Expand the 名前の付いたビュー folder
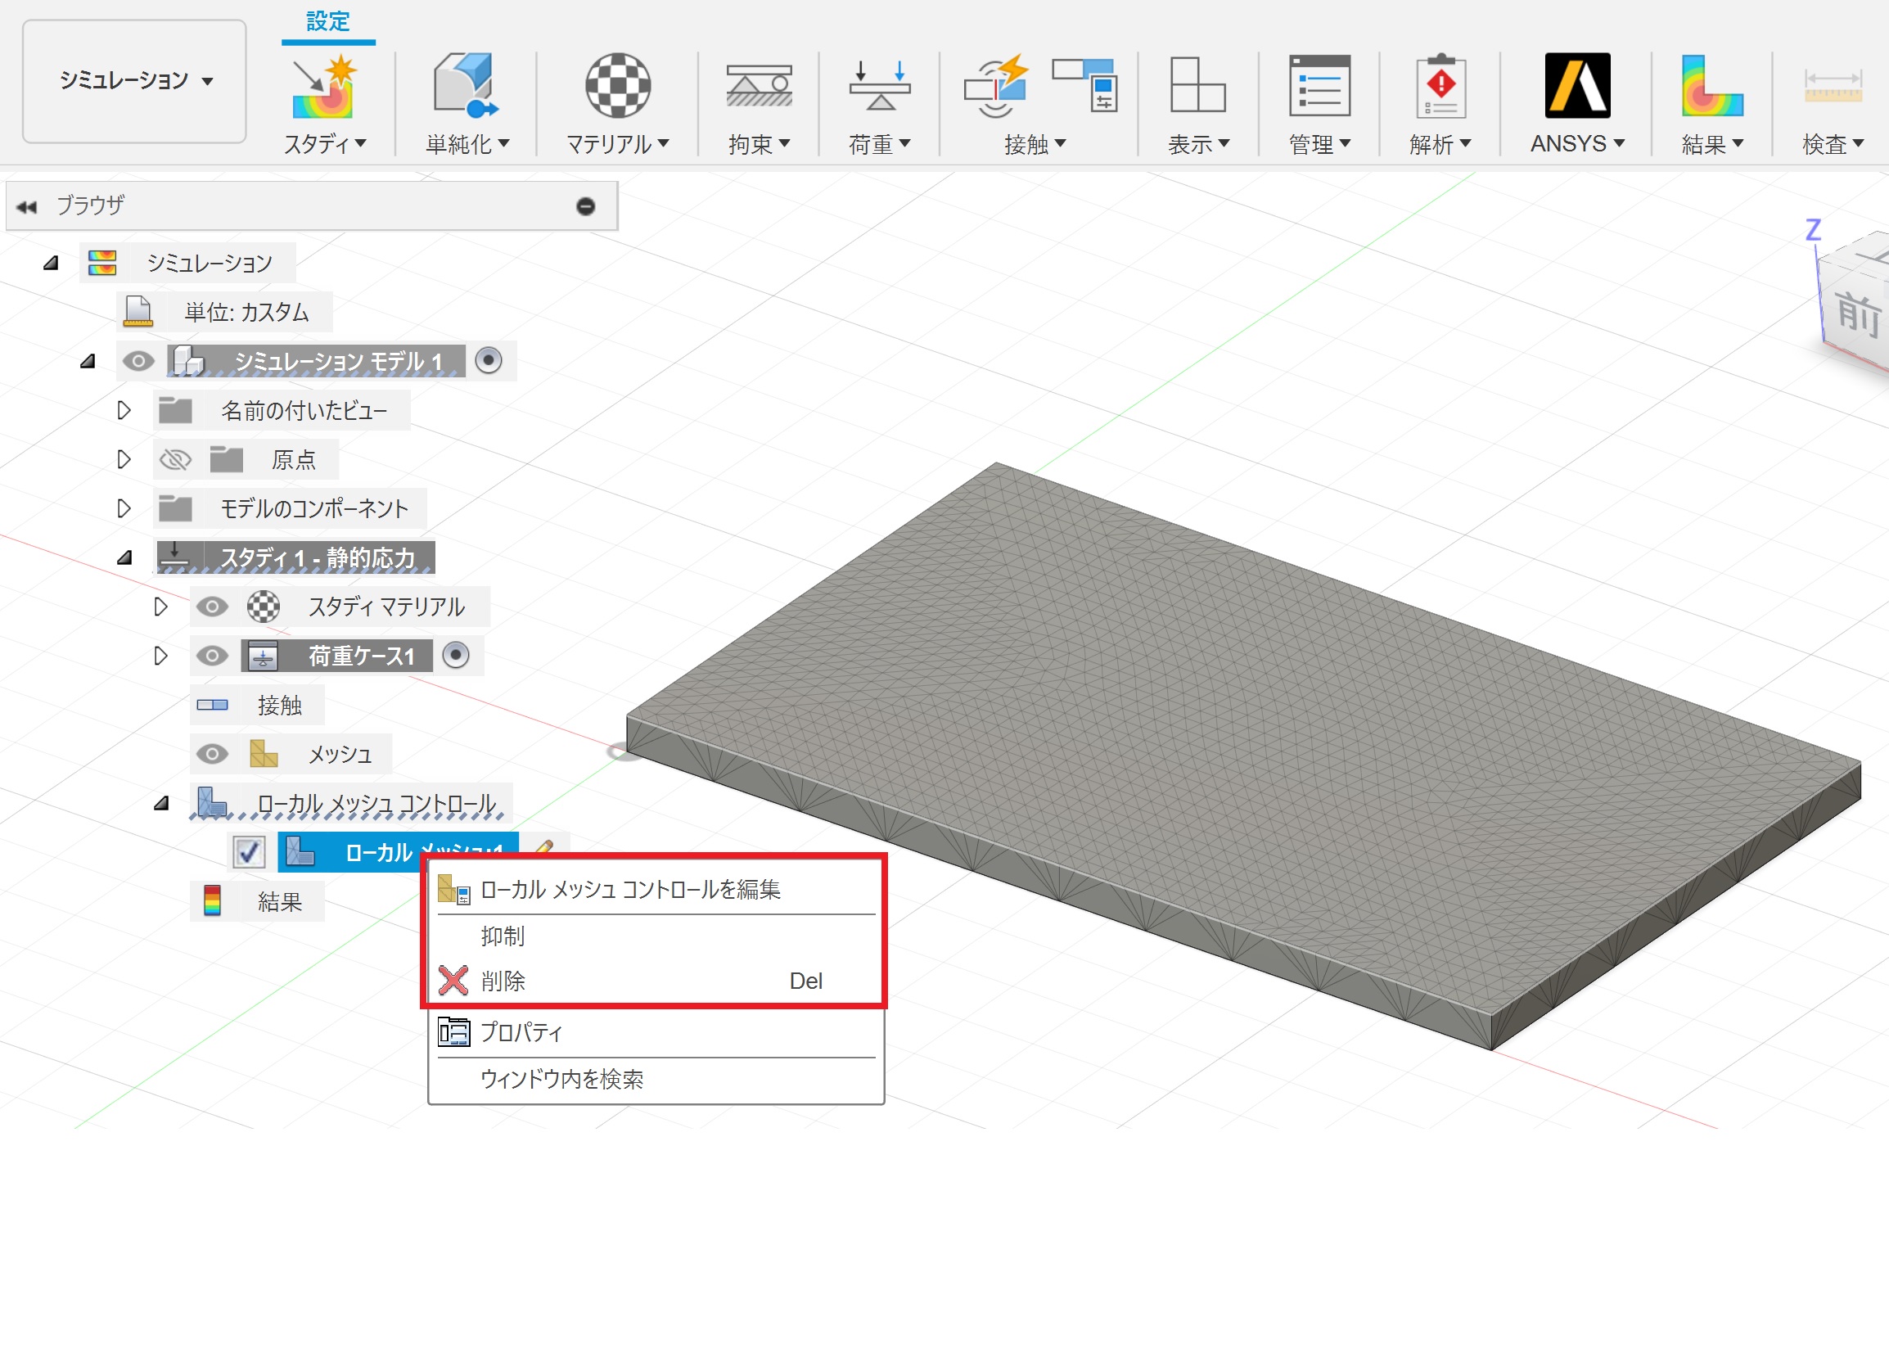1889x1367 pixels. pyautogui.click(x=124, y=410)
